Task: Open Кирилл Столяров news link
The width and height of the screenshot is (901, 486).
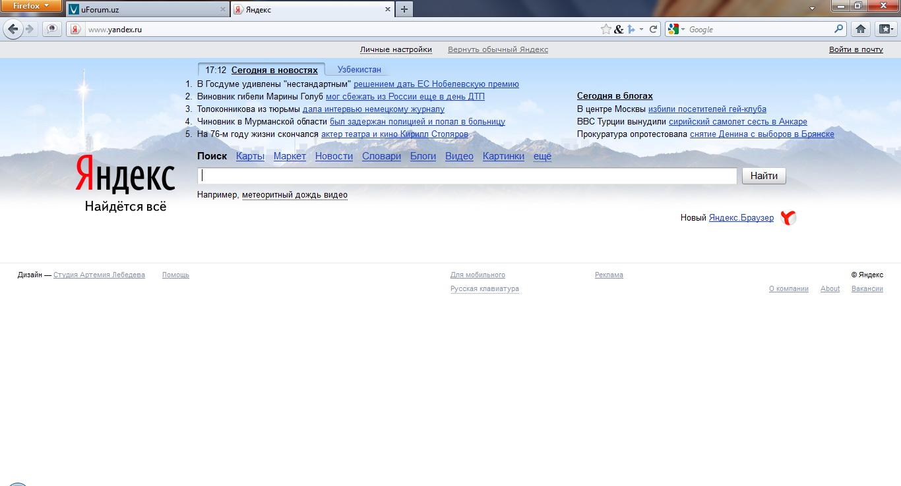Action: click(394, 134)
